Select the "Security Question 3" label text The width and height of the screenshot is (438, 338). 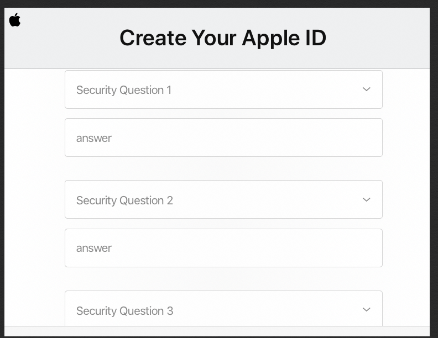tap(124, 311)
